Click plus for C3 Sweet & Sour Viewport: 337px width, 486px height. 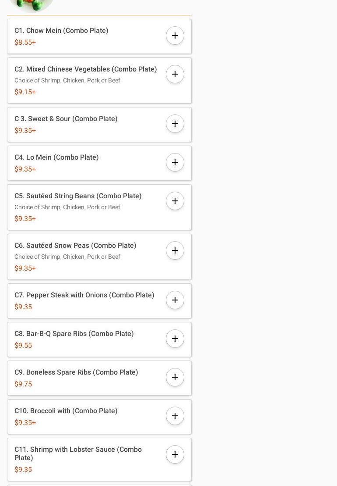[x=175, y=124]
